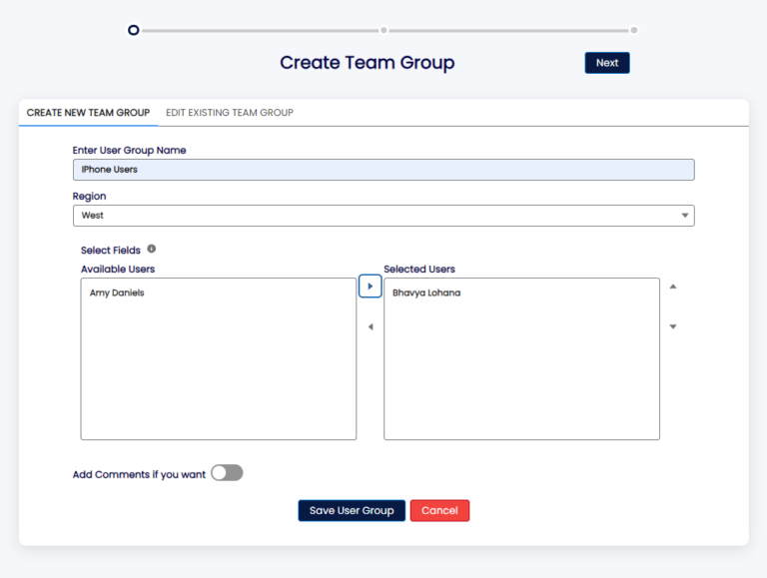Move user back with the left arrow
The width and height of the screenshot is (767, 578).
pos(370,326)
